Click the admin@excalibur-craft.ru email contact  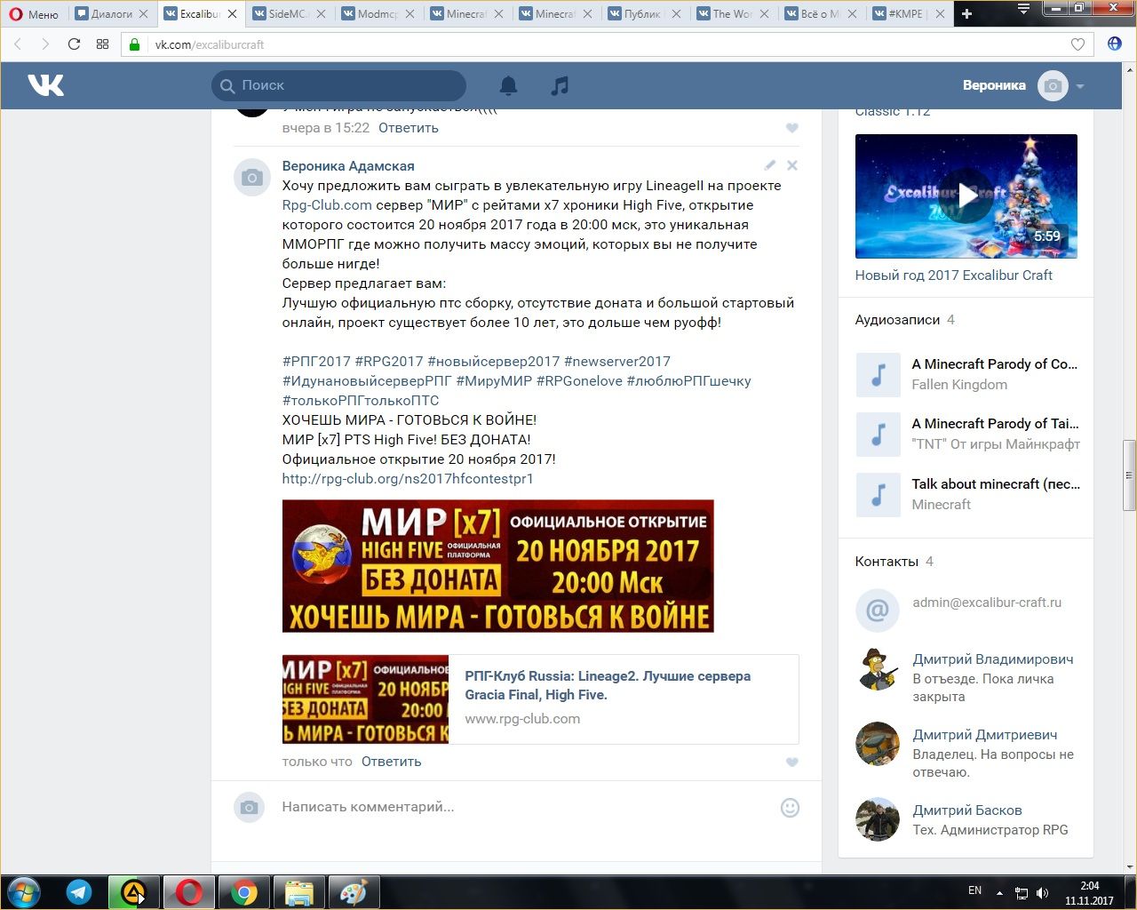[987, 603]
